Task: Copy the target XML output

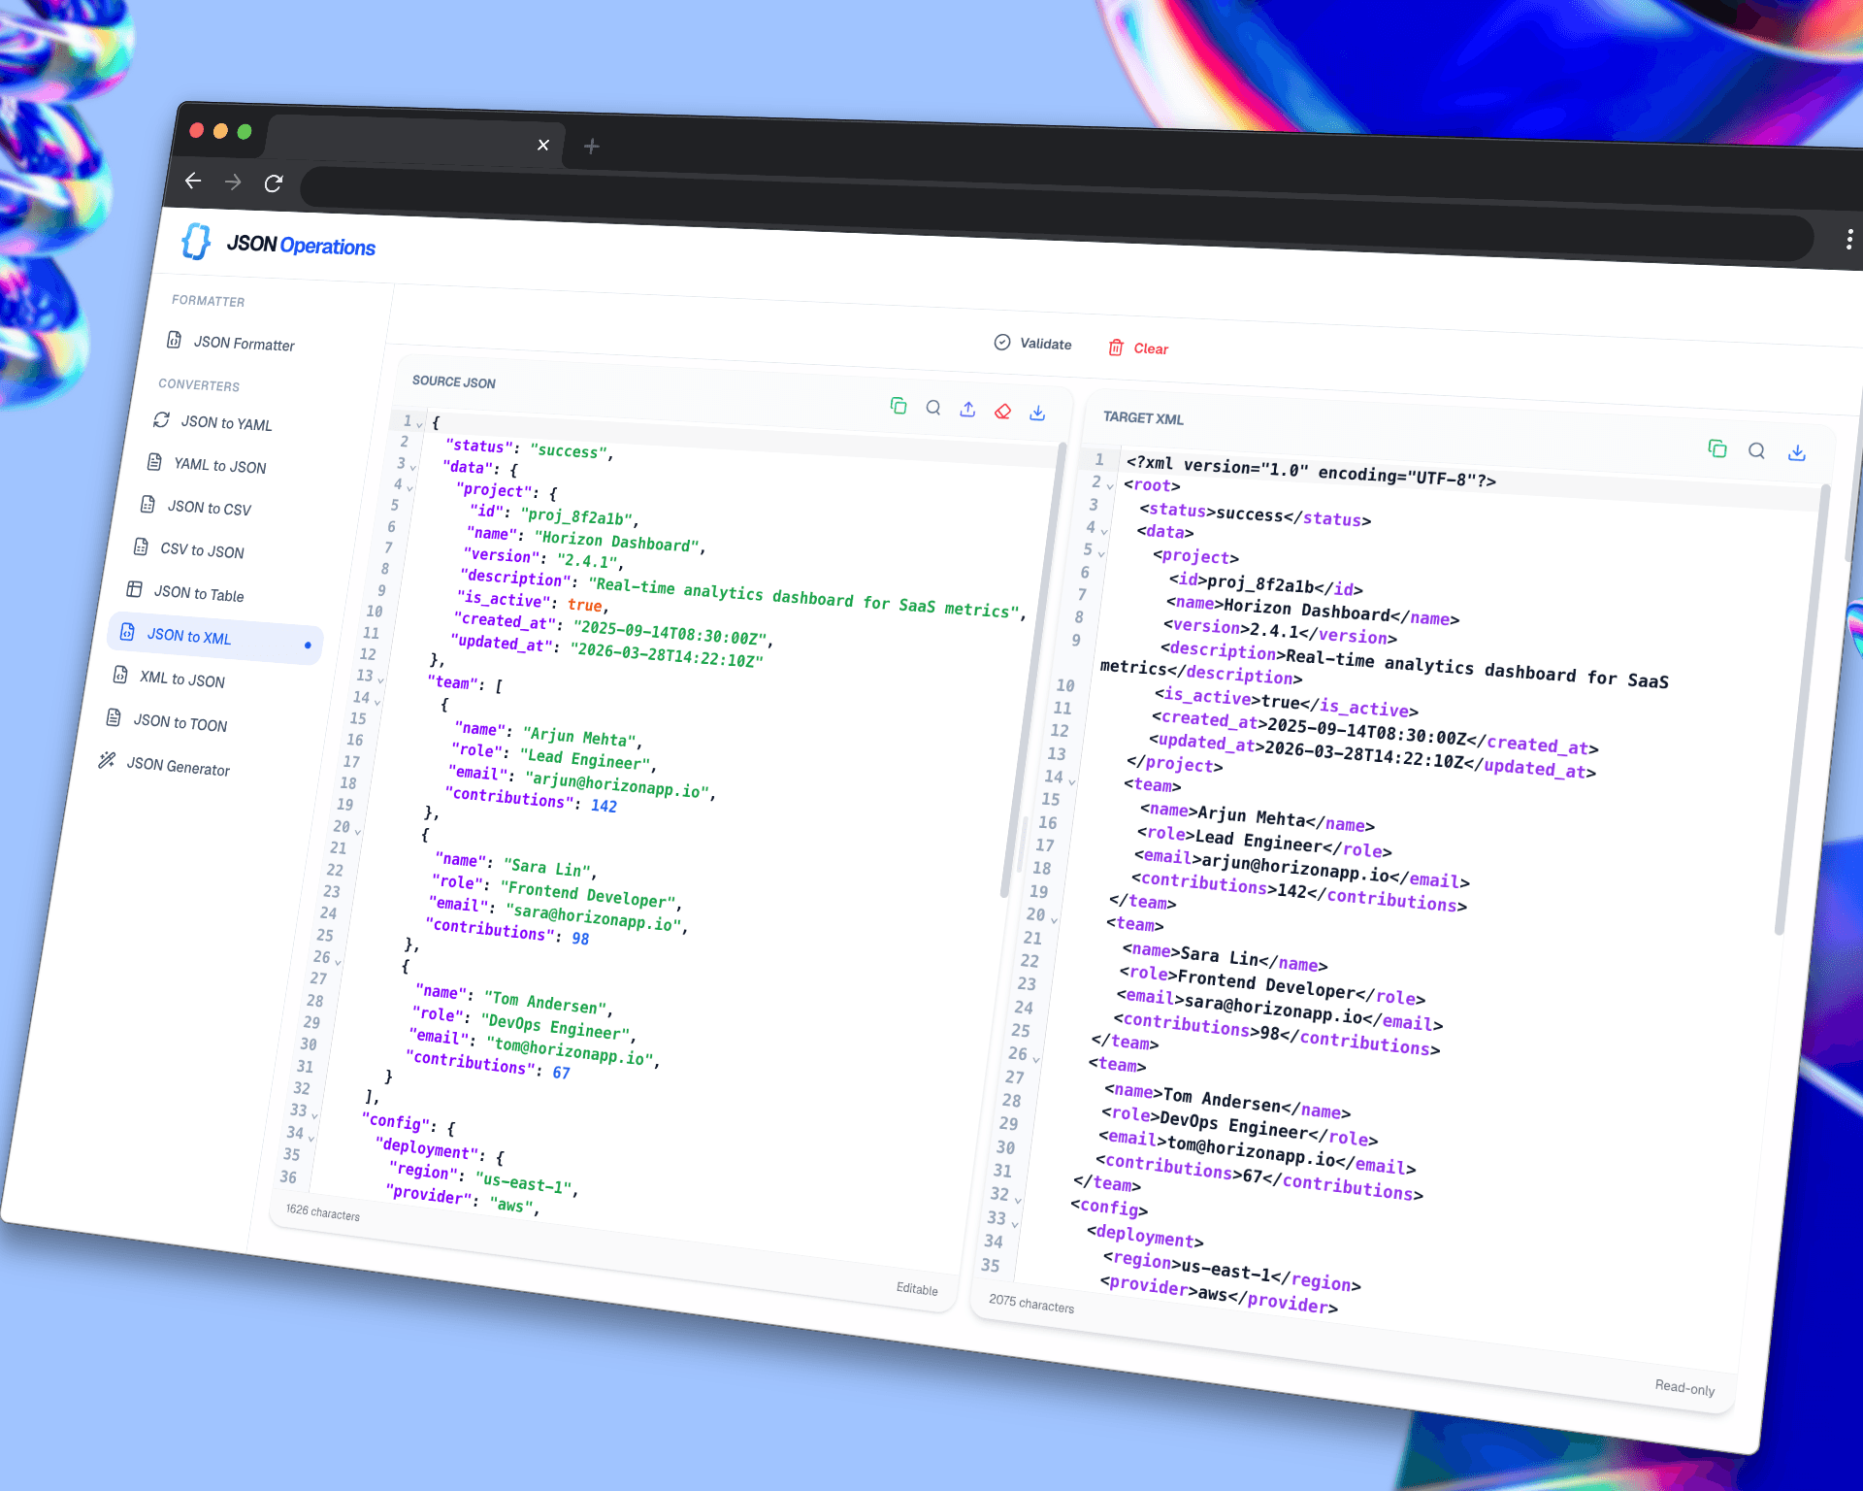Action: pyautogui.click(x=1717, y=449)
